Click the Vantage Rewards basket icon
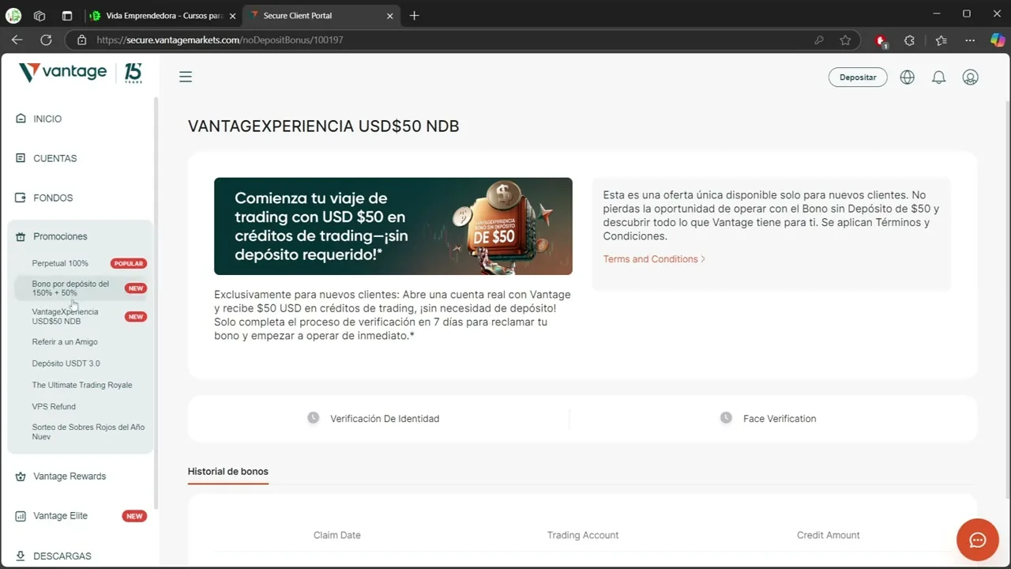Image resolution: width=1011 pixels, height=569 pixels. [21, 477]
